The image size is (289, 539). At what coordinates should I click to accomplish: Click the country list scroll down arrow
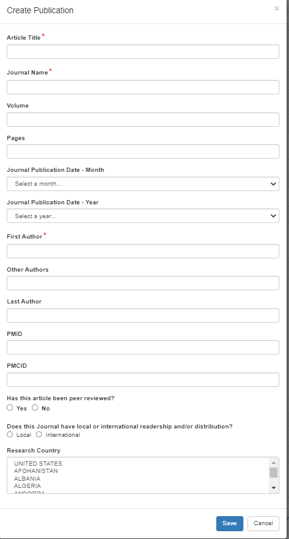(273, 488)
